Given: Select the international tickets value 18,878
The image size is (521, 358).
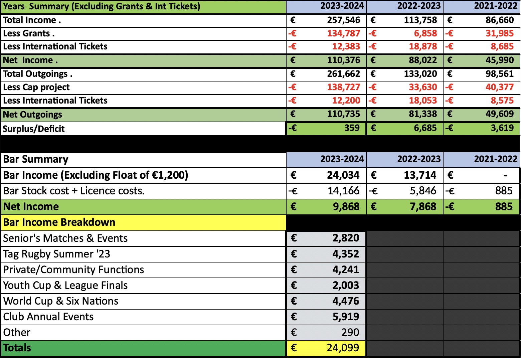Looking at the screenshot, I should point(423,46).
